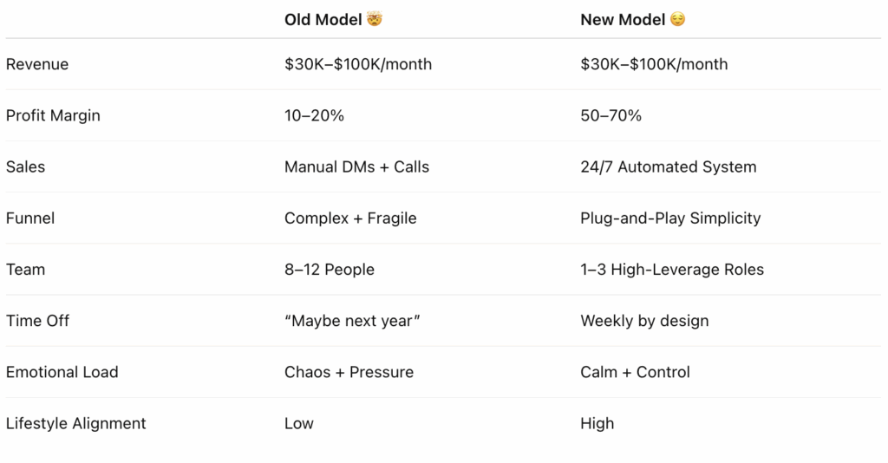Select the "Maybe next year" cell

[x=352, y=321]
